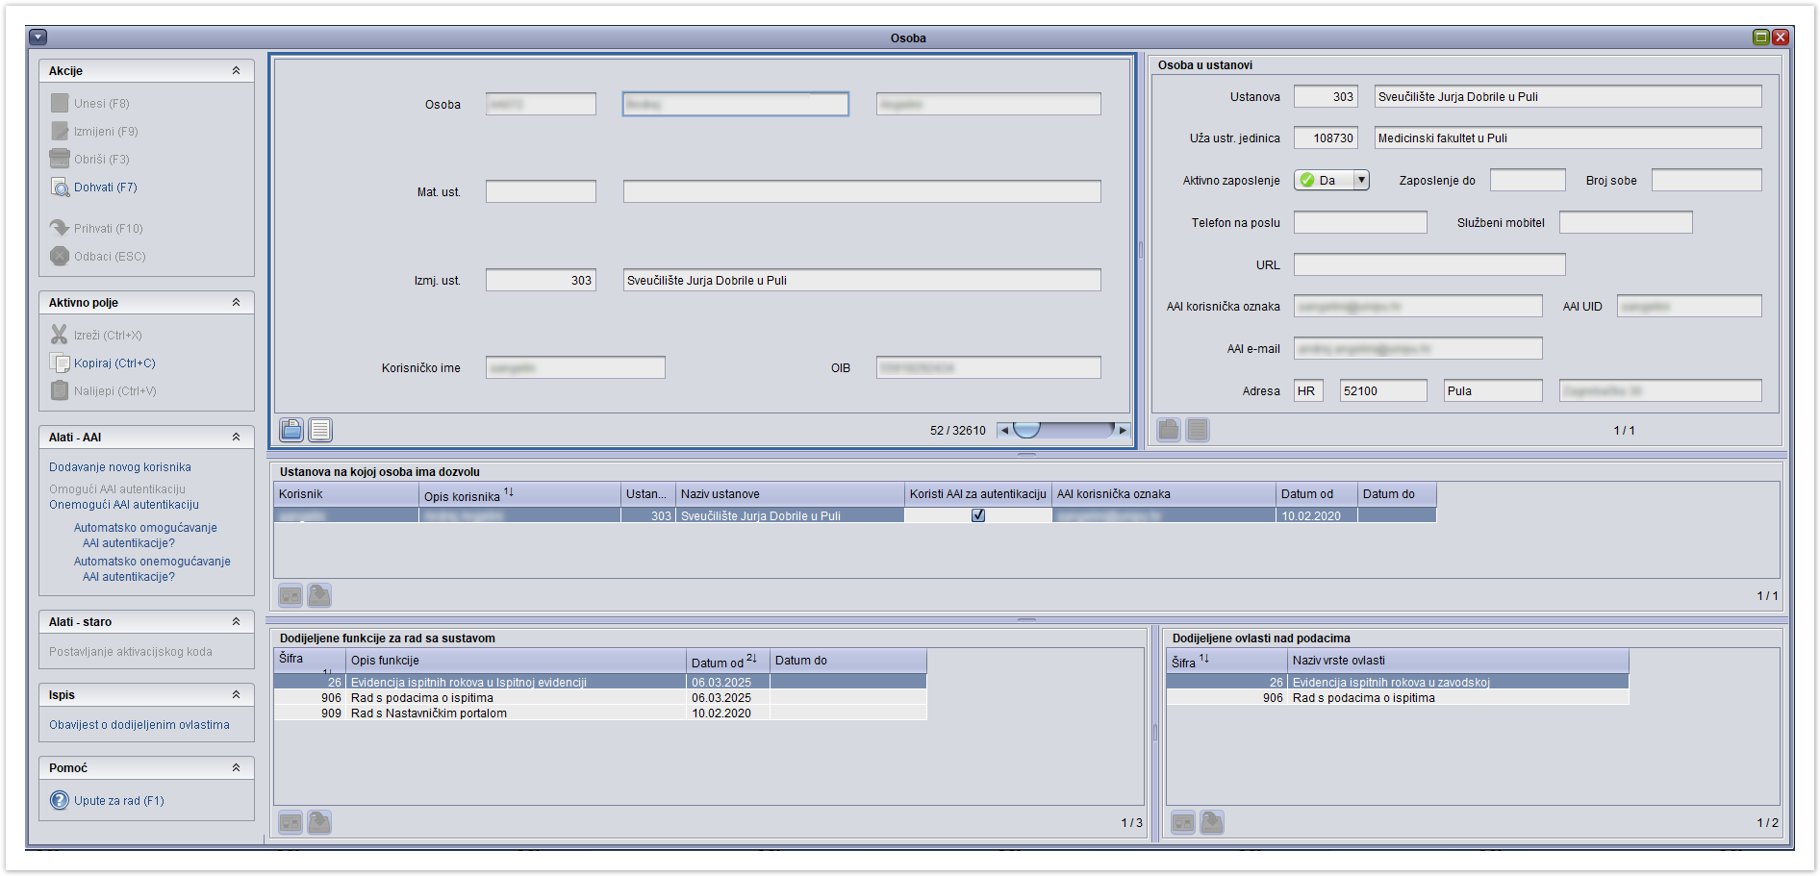Switch Osoba panel to table view icon
Screen dimensions: 1820x876
(320, 430)
